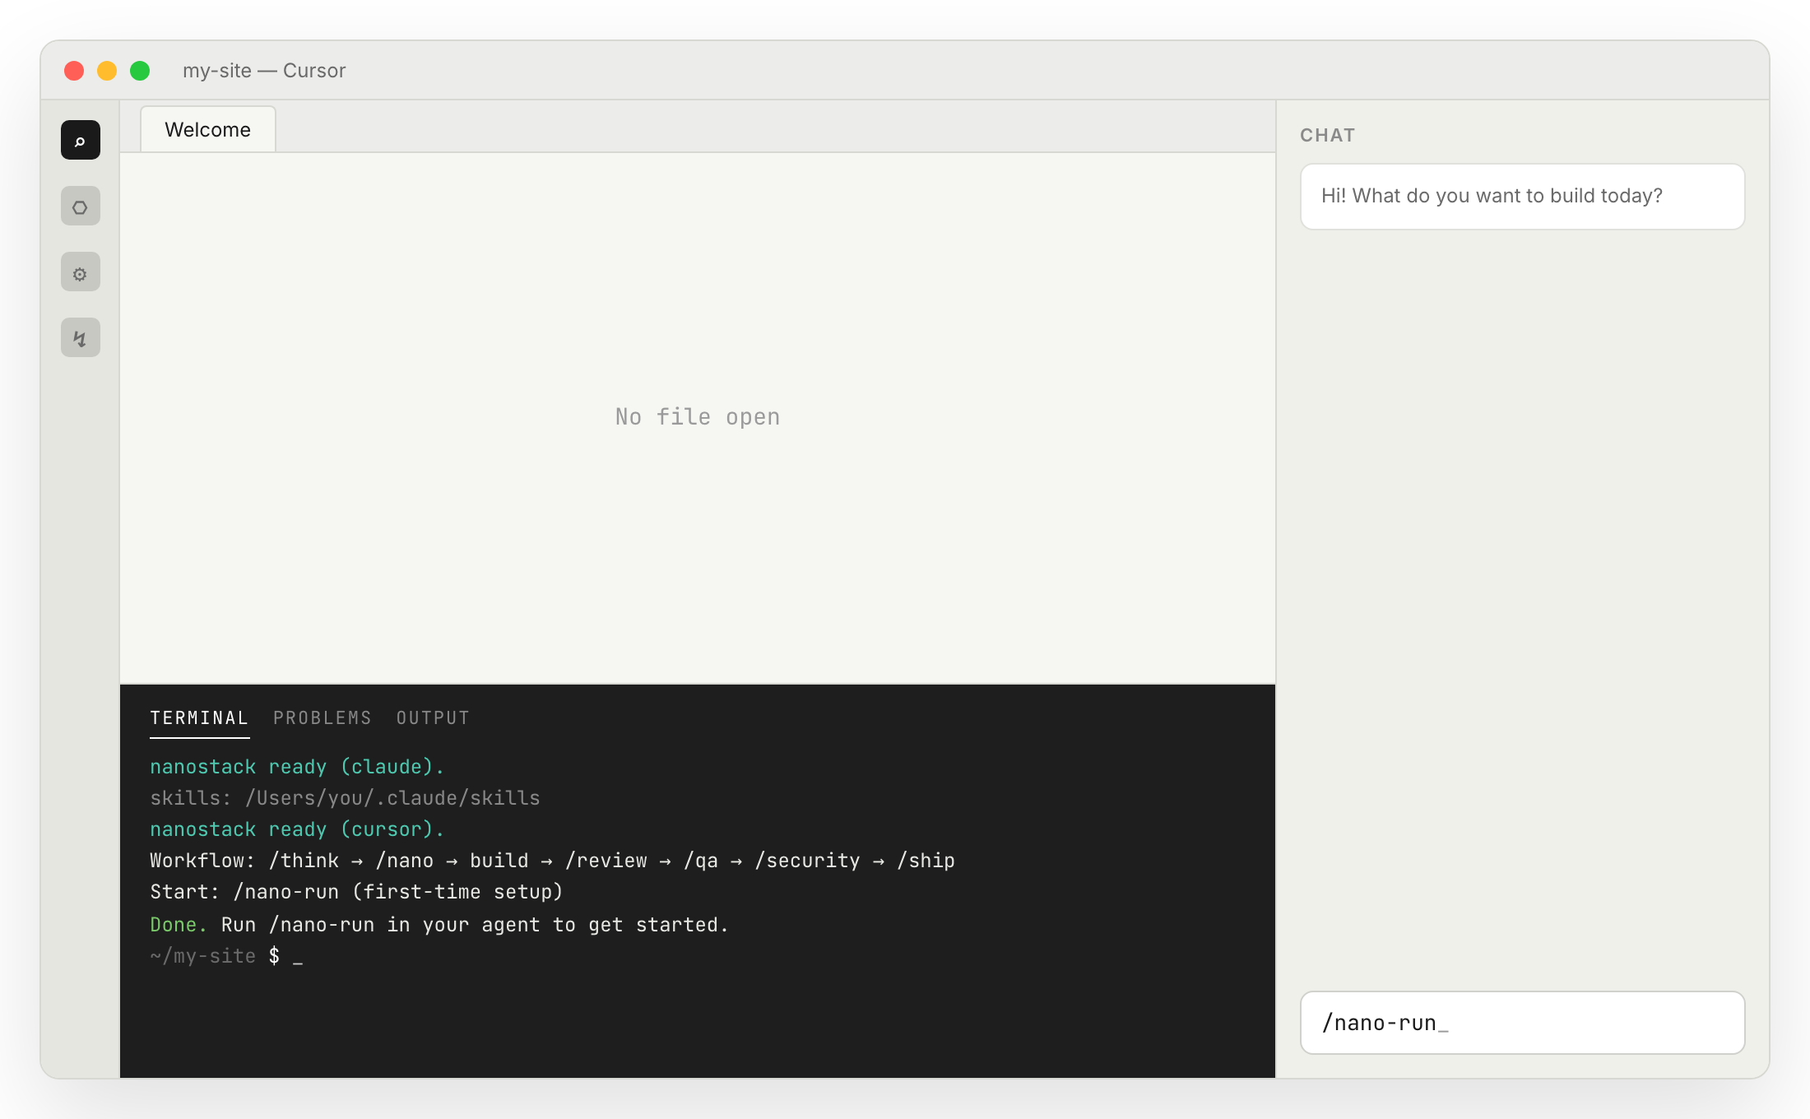Click the 'Done. Run /nano-run' terminal line
The width and height of the screenshot is (1810, 1119).
pyautogui.click(x=439, y=925)
